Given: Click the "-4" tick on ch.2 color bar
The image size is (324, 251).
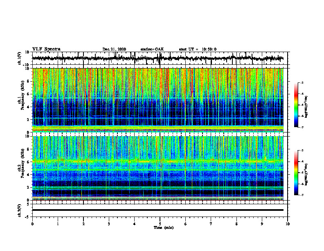Looking at the screenshot, I should [x=302, y=162].
